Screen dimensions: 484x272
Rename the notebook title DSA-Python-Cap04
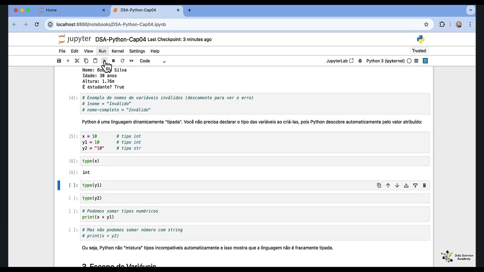point(121,40)
